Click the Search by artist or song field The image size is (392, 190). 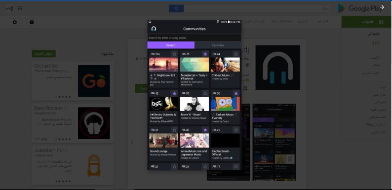[194, 38]
